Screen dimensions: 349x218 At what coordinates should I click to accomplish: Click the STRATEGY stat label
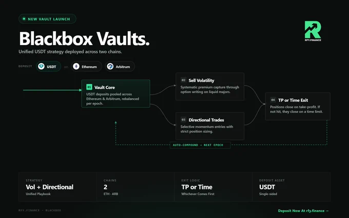(x=34, y=181)
